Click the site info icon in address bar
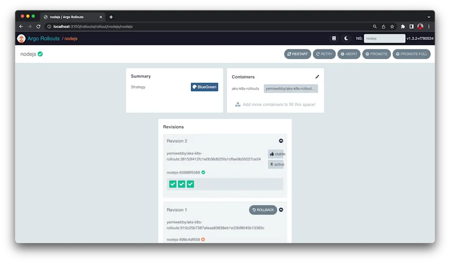 [49, 26]
